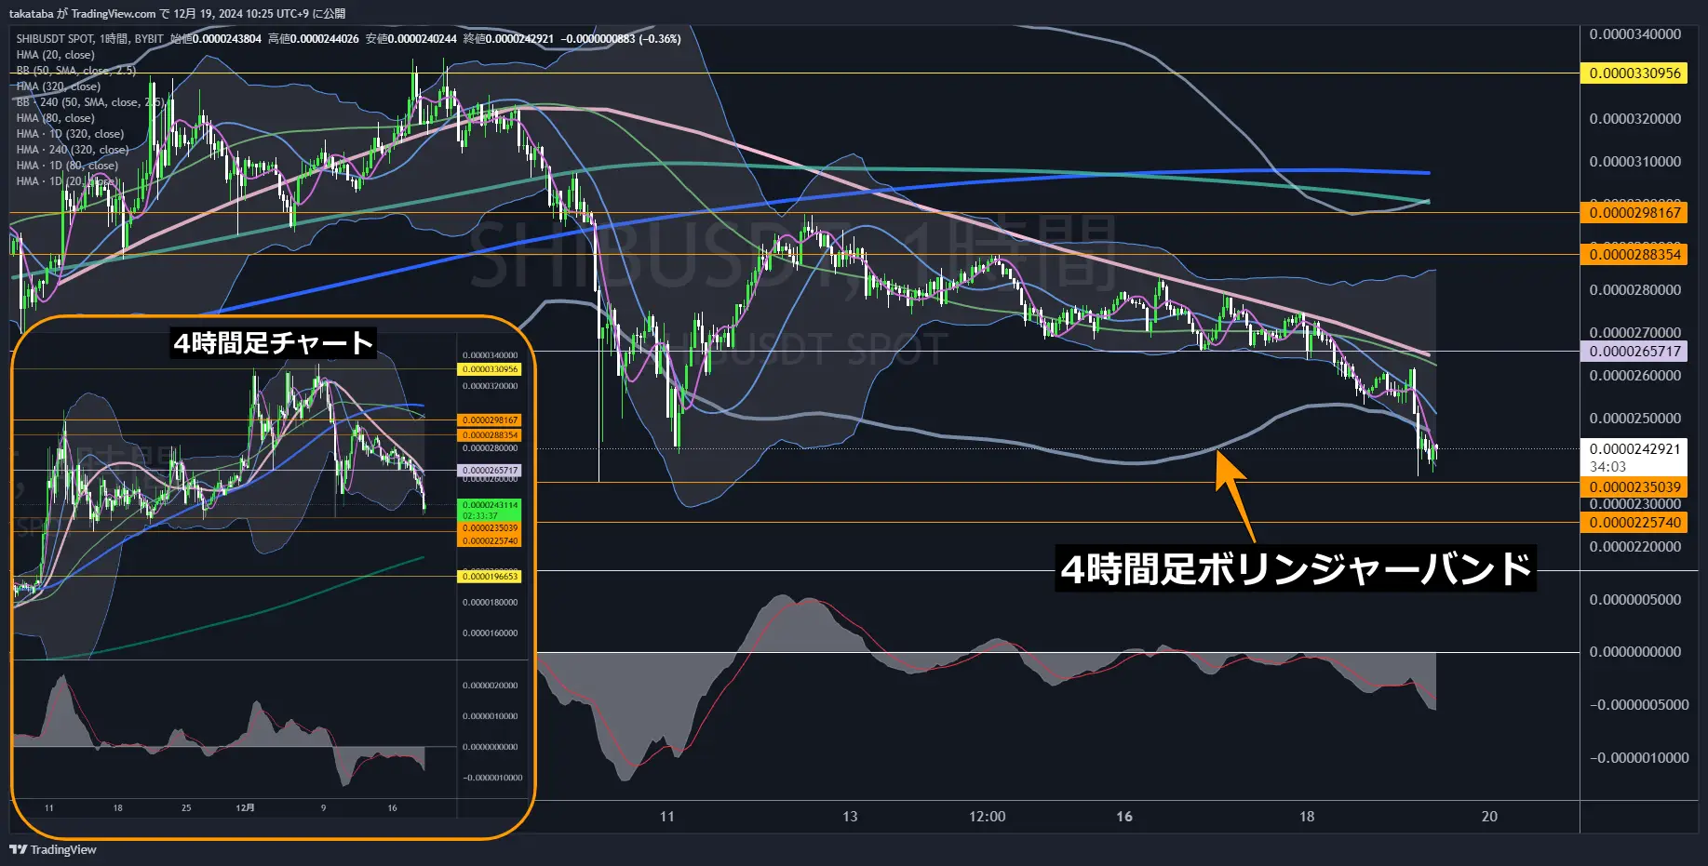Click the 0.0000265717 price label on main axis

1634,351
